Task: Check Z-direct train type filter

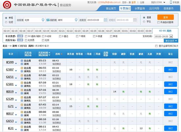Action: [x=60, y=36]
